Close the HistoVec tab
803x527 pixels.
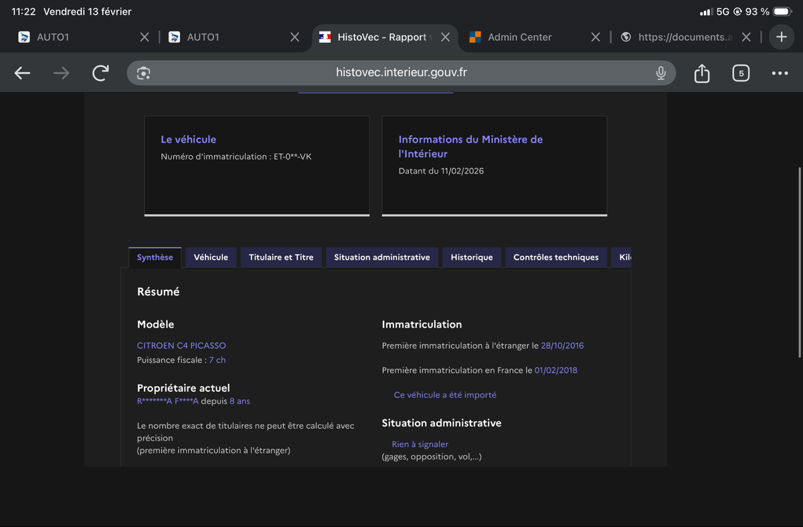click(445, 37)
